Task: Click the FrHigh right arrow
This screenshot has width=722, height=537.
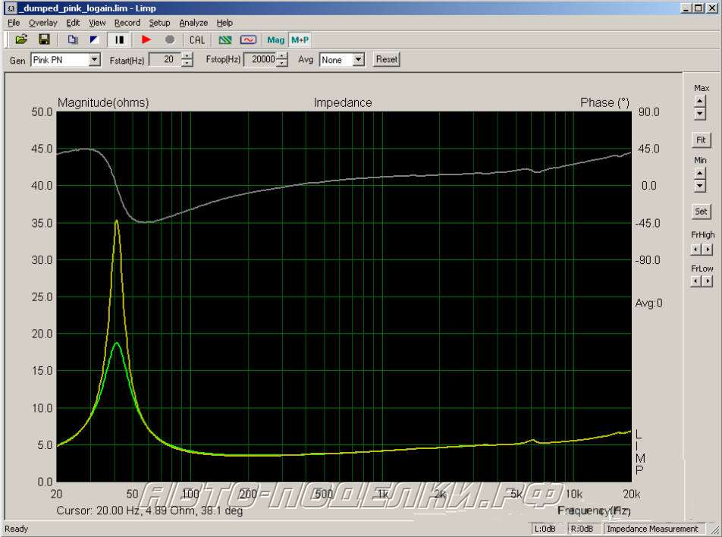Action: click(x=708, y=250)
